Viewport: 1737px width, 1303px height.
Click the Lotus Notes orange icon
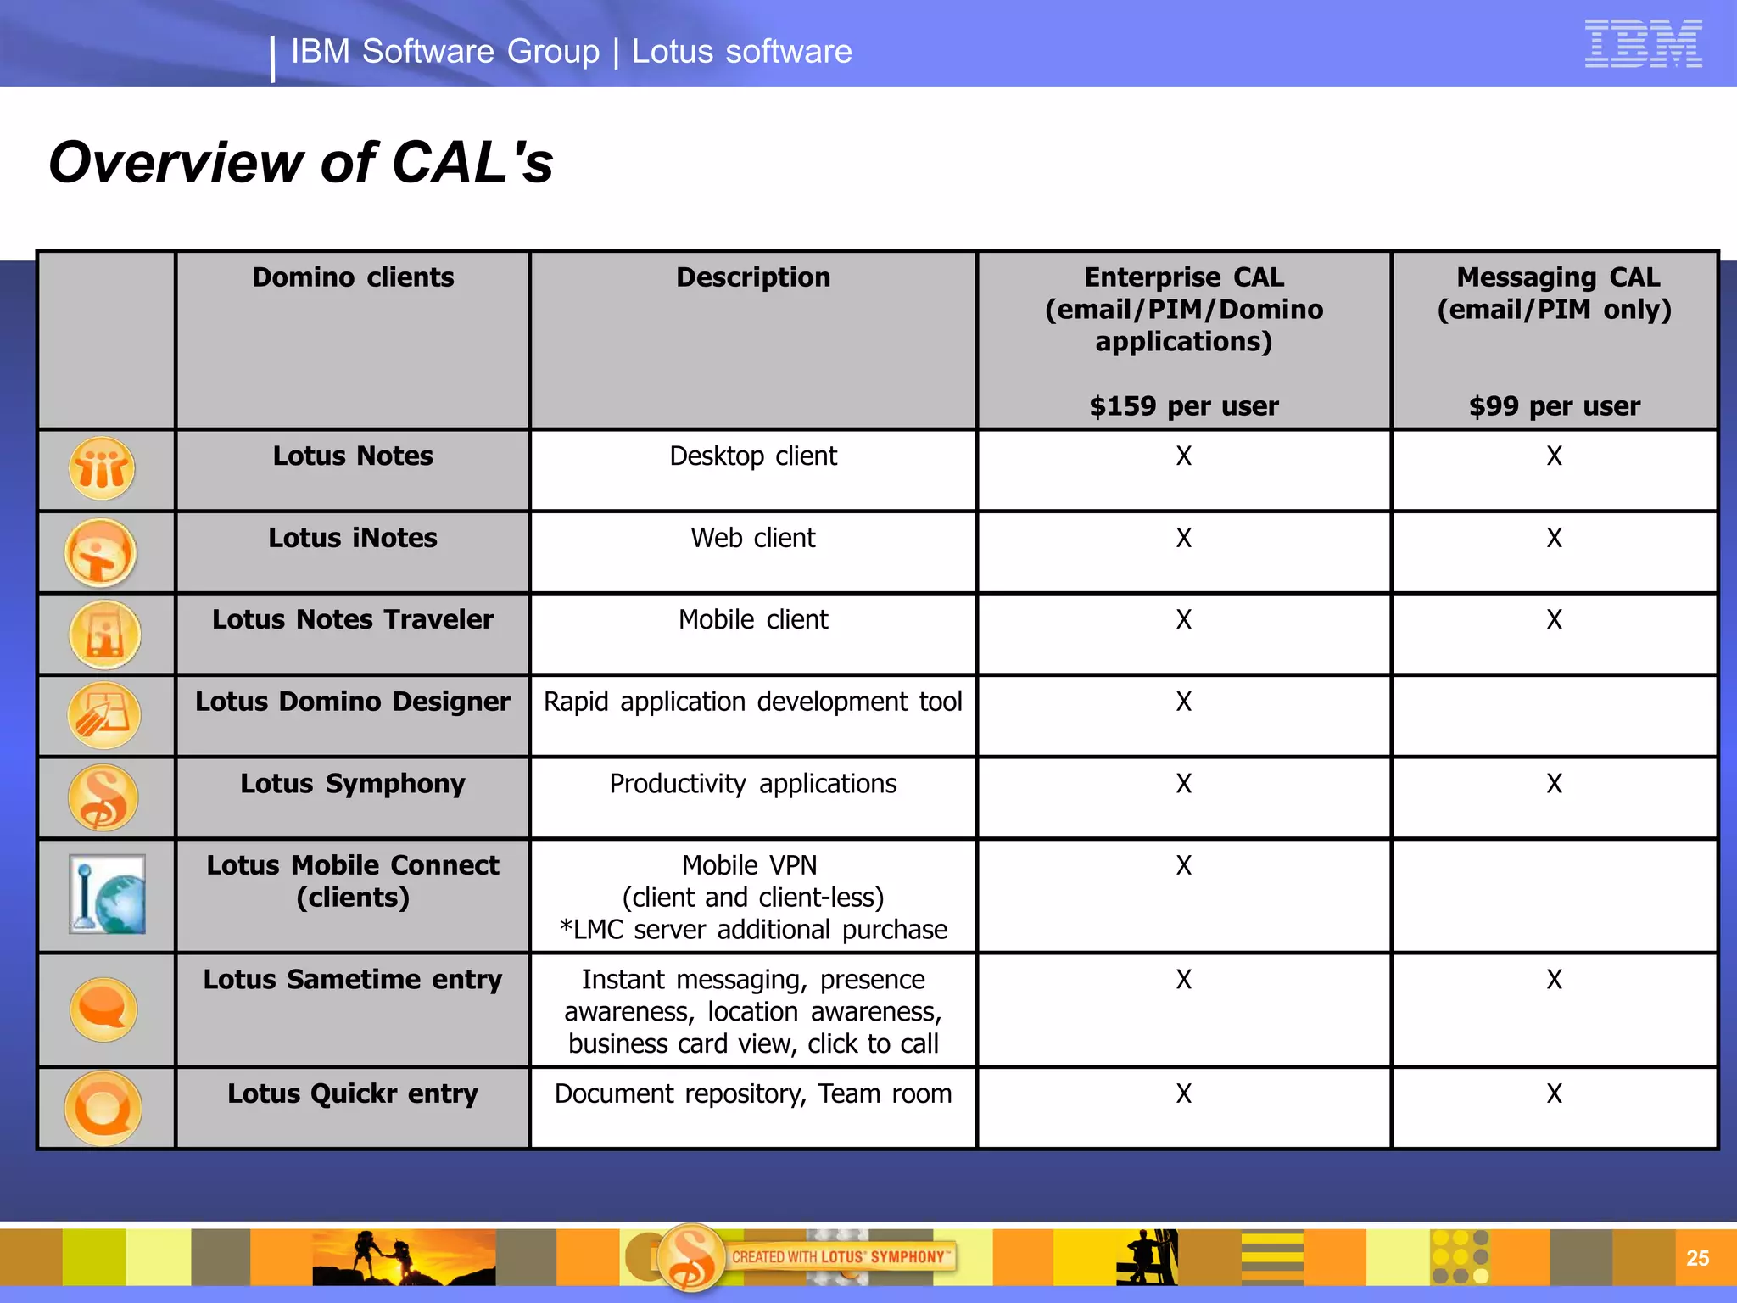102,468
